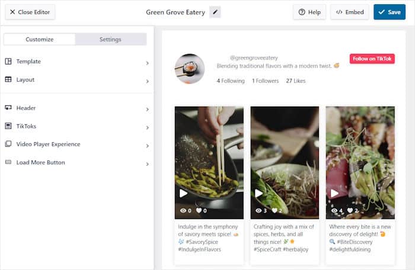
Task: Play the edamame chopsticks video
Action: click(183, 193)
